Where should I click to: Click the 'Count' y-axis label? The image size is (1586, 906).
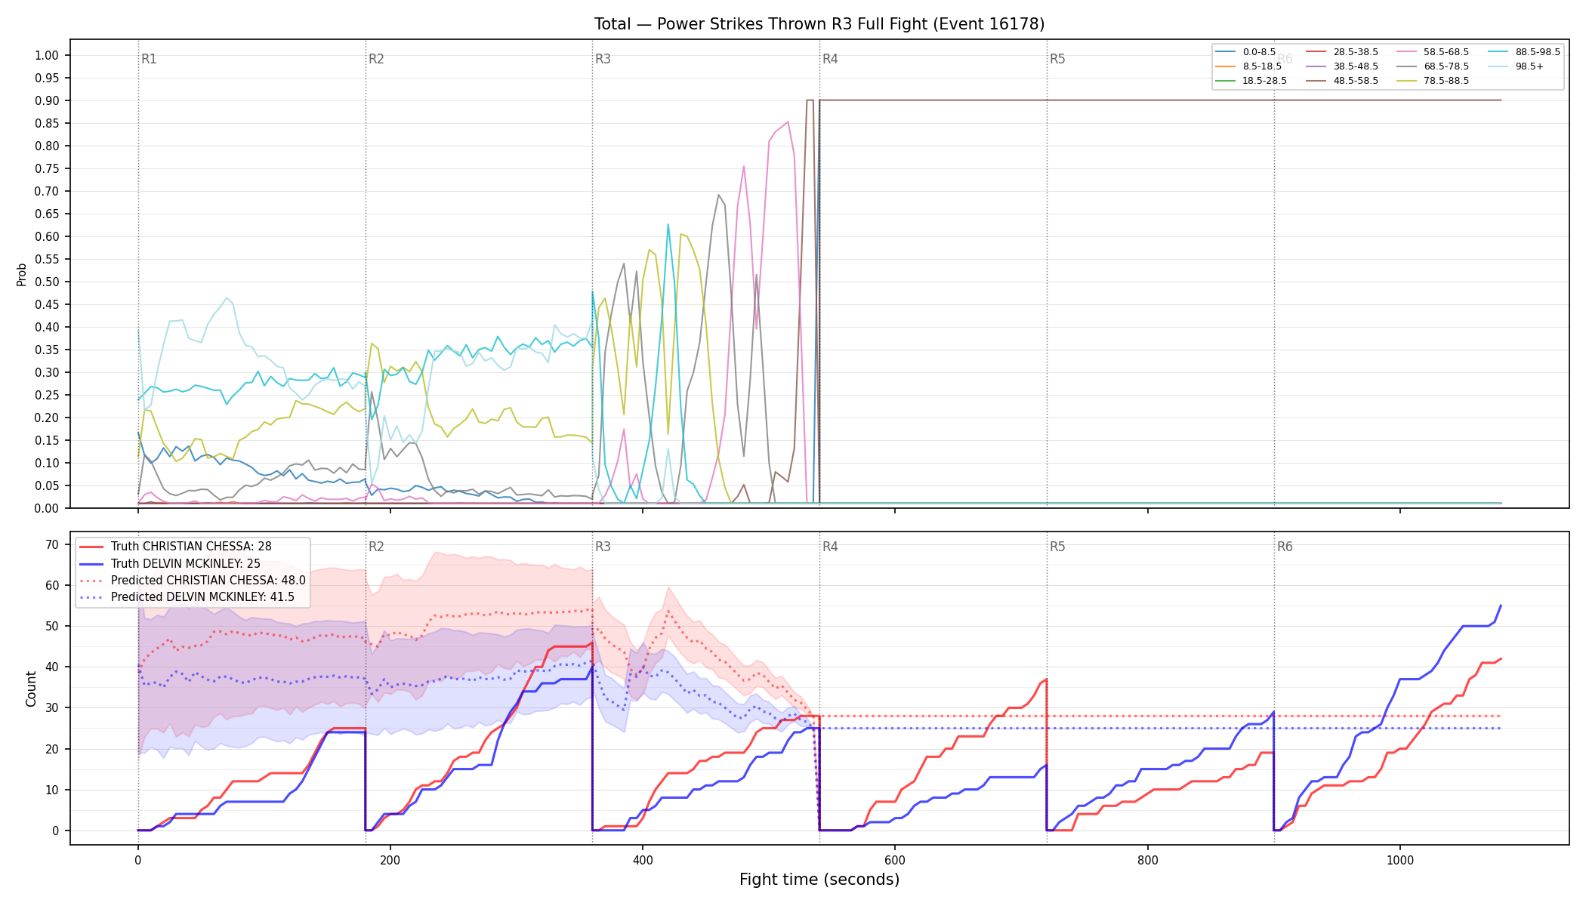(31, 689)
